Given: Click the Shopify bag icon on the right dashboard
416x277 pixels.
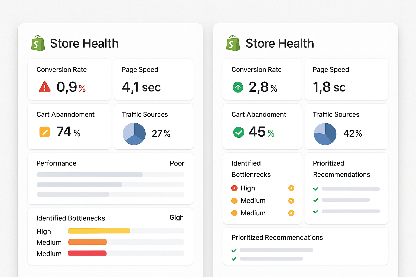Looking at the screenshot, I should (233, 44).
